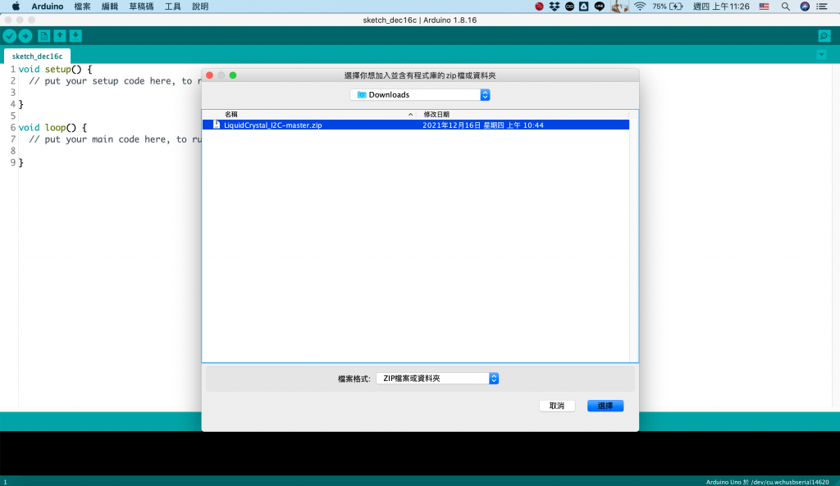Launch Siri from the menu bar
840x486 pixels.
tap(805, 7)
